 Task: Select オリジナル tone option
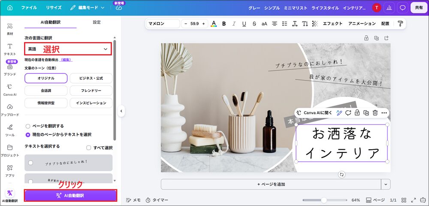click(46, 78)
